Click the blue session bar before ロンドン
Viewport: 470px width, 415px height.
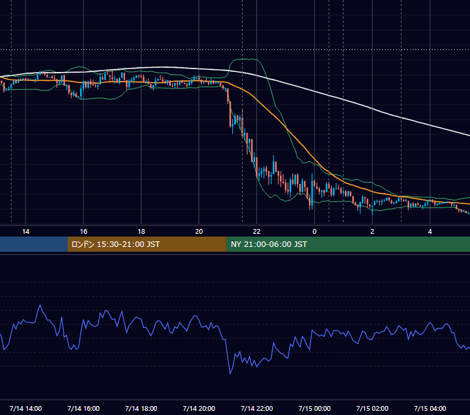point(34,244)
